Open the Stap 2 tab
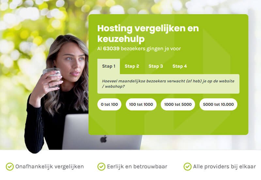261x180 pixels. (x=132, y=66)
